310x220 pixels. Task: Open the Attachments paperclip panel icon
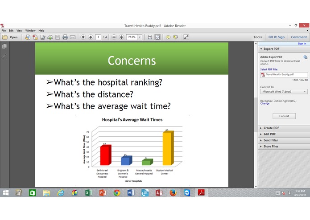point(4,56)
